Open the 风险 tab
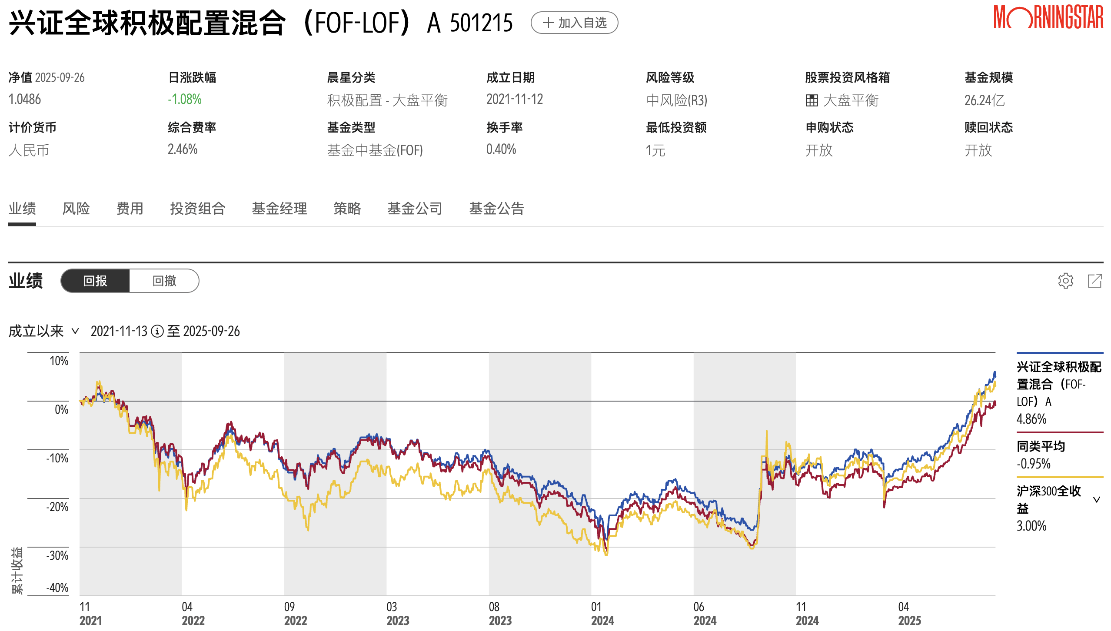Screen dimensions: 1111x631 pos(76,209)
